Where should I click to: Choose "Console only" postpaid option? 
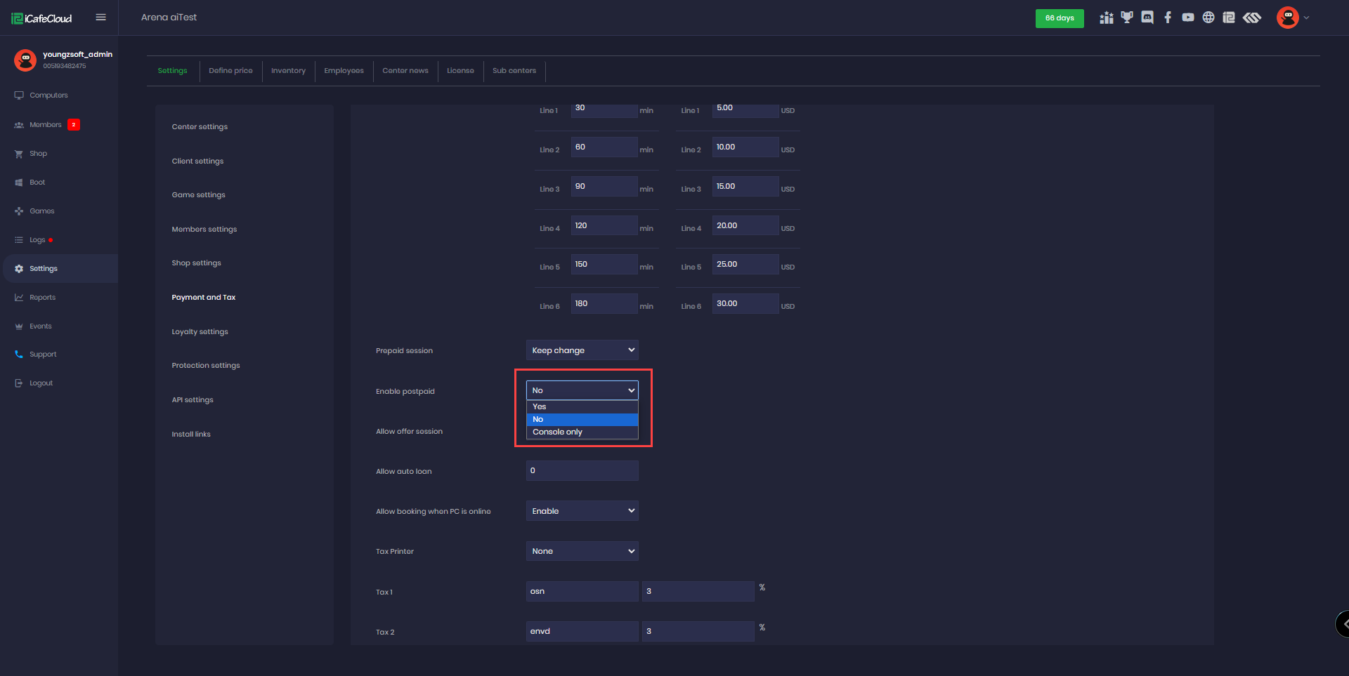click(582, 432)
